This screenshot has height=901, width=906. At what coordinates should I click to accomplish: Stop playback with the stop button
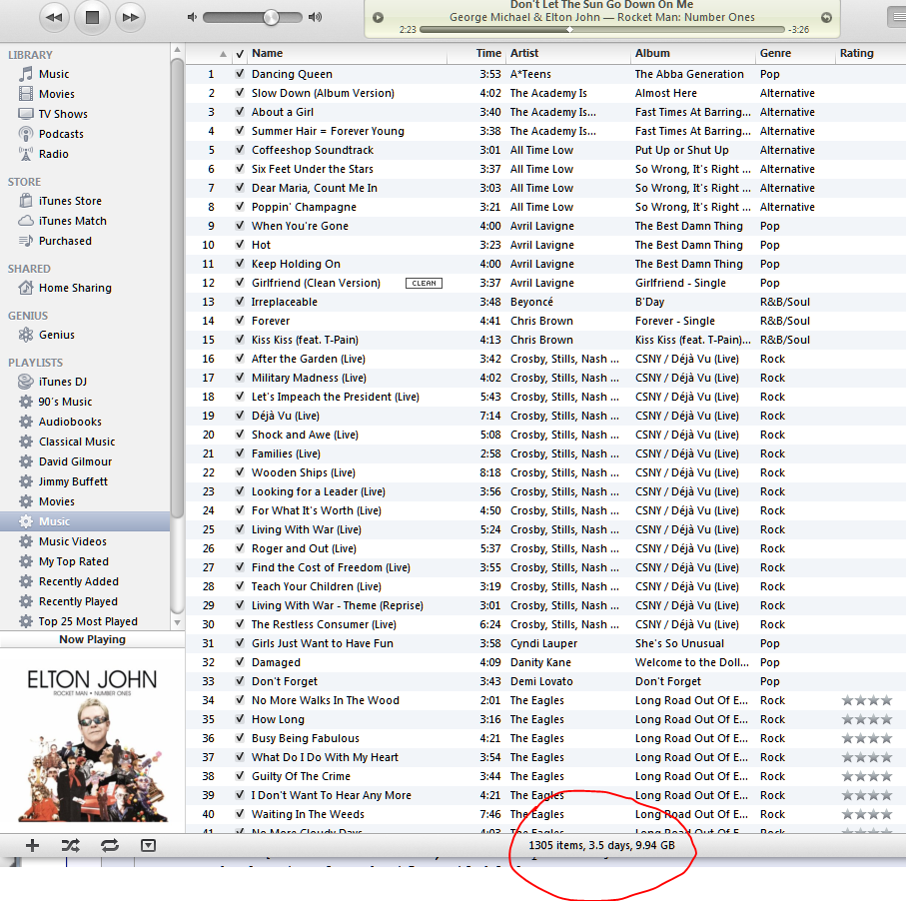pos(92,17)
